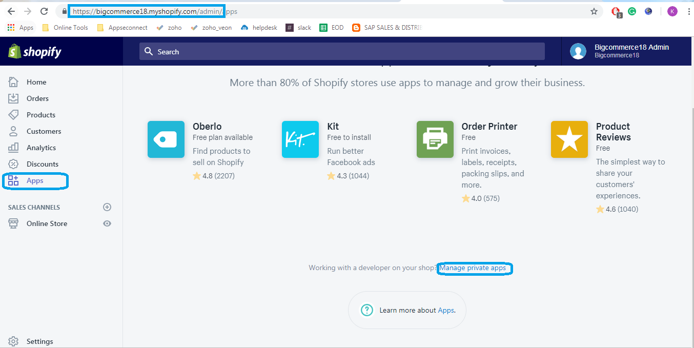Open the red Opera-style extension icon
This screenshot has width=694, height=348.
(616, 12)
